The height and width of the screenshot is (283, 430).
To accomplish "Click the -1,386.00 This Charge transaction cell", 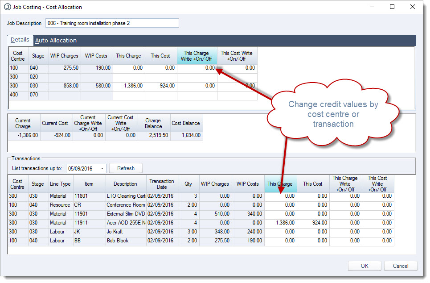I will tap(280, 223).
